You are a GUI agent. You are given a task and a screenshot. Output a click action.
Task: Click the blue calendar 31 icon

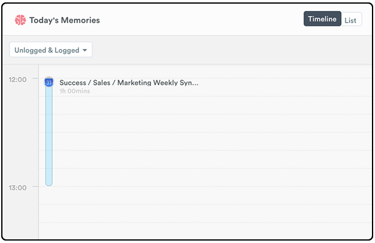[49, 82]
